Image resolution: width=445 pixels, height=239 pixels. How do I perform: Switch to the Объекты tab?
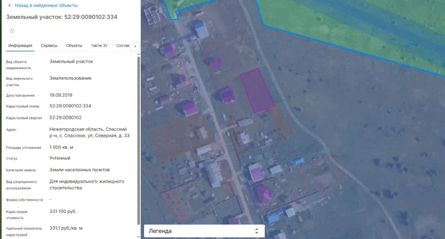pos(74,46)
